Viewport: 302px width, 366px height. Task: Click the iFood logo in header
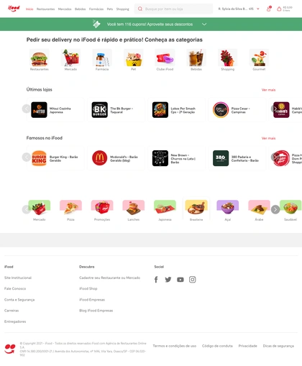pyautogui.click(x=14, y=9)
